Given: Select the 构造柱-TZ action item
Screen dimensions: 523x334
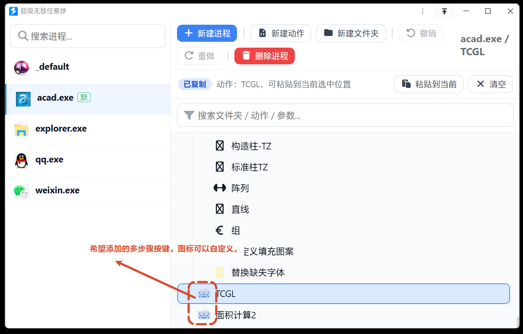Looking at the screenshot, I should [251, 146].
